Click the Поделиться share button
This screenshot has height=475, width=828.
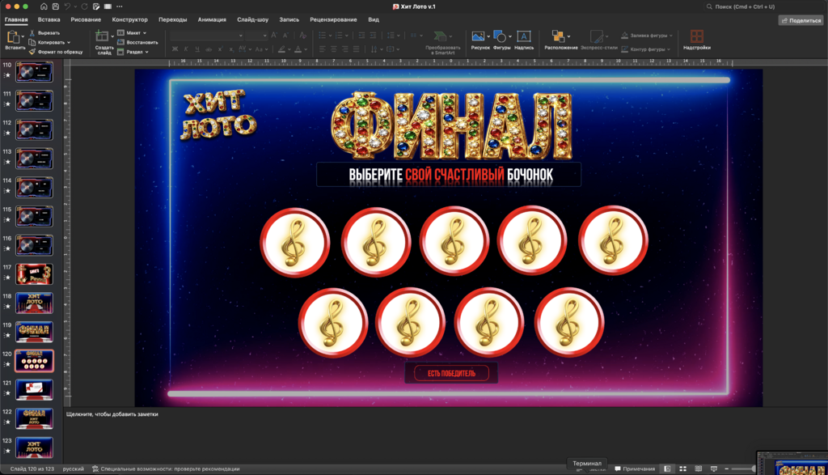pos(801,20)
